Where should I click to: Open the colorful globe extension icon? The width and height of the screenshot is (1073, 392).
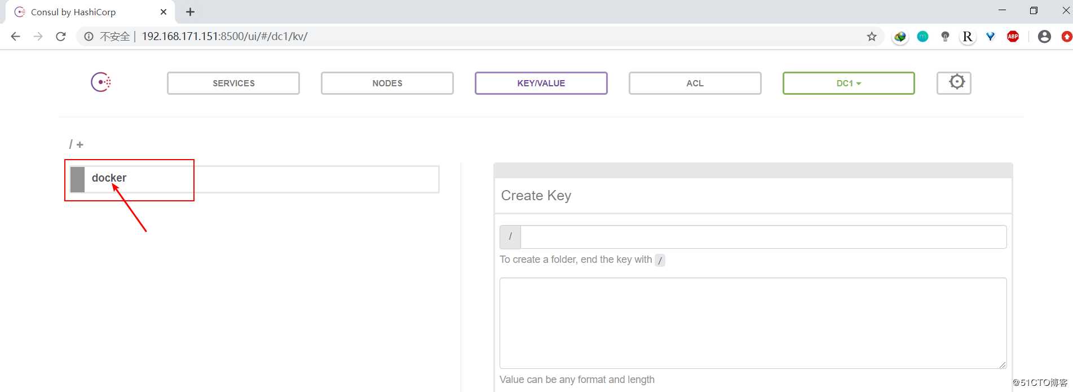pyautogui.click(x=900, y=37)
